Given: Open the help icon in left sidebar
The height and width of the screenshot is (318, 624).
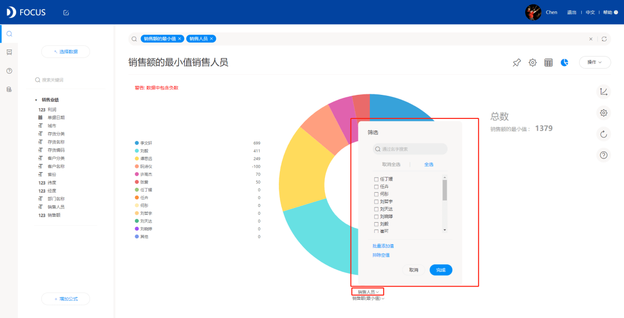Looking at the screenshot, I should [9, 71].
